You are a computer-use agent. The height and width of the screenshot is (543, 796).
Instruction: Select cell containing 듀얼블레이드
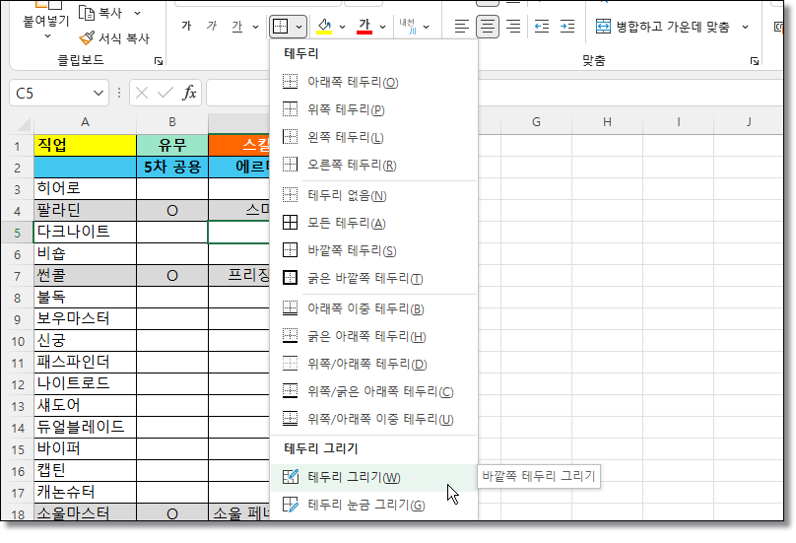point(85,427)
